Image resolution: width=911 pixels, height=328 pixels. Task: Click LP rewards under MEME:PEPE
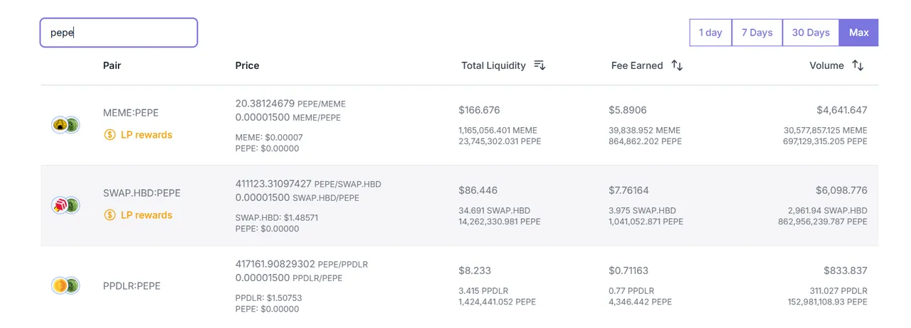click(147, 135)
